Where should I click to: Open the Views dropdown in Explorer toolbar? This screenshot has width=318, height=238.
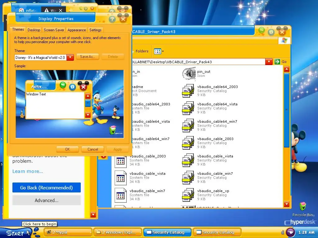(x=159, y=51)
